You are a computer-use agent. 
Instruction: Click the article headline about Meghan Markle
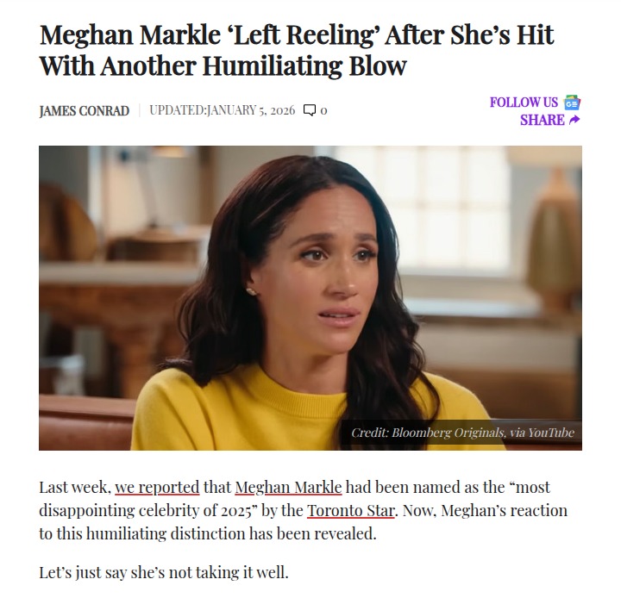(297, 50)
